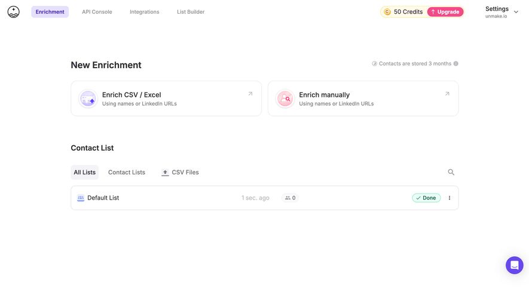Click the coin credits icon
Viewport: 529px width, 300px height.
(387, 12)
